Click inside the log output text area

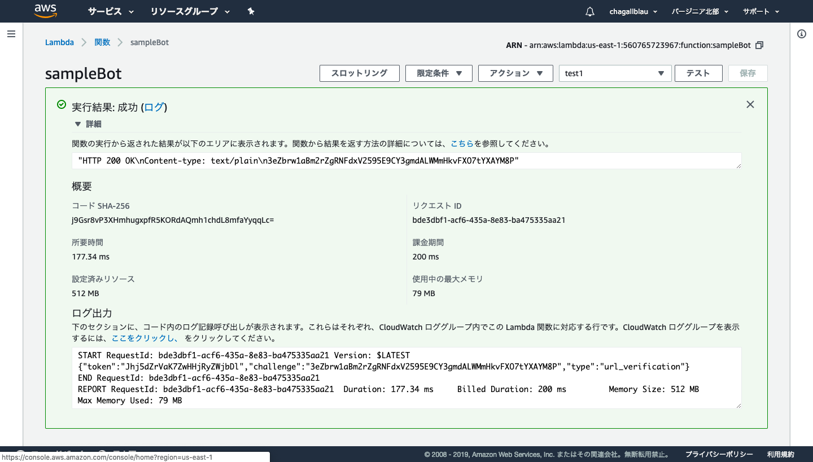point(406,378)
